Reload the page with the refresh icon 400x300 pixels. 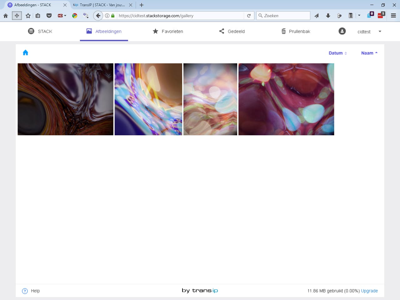tap(249, 16)
